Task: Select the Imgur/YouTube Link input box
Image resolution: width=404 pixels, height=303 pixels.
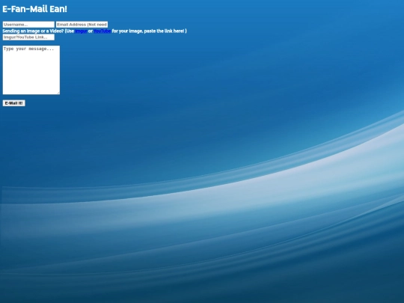Action: pyautogui.click(x=28, y=37)
